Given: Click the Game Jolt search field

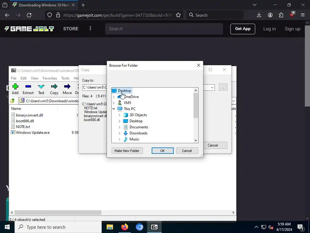Looking at the screenshot, I should tap(164, 29).
